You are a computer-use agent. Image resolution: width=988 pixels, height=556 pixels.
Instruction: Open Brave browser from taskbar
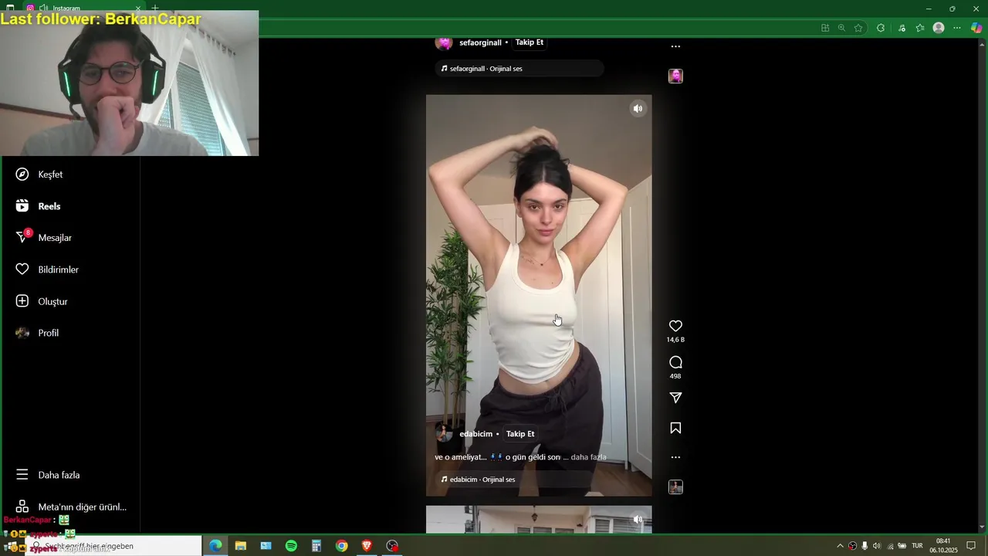[x=367, y=546]
